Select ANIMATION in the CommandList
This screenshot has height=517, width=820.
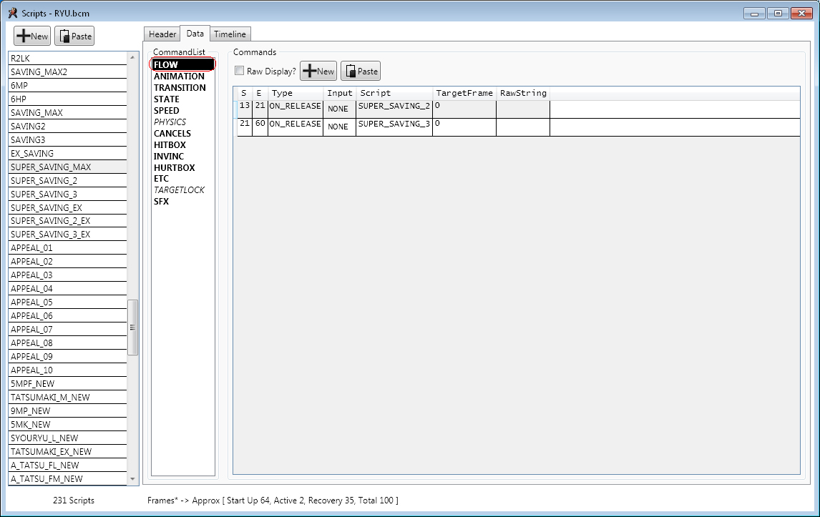pos(179,77)
